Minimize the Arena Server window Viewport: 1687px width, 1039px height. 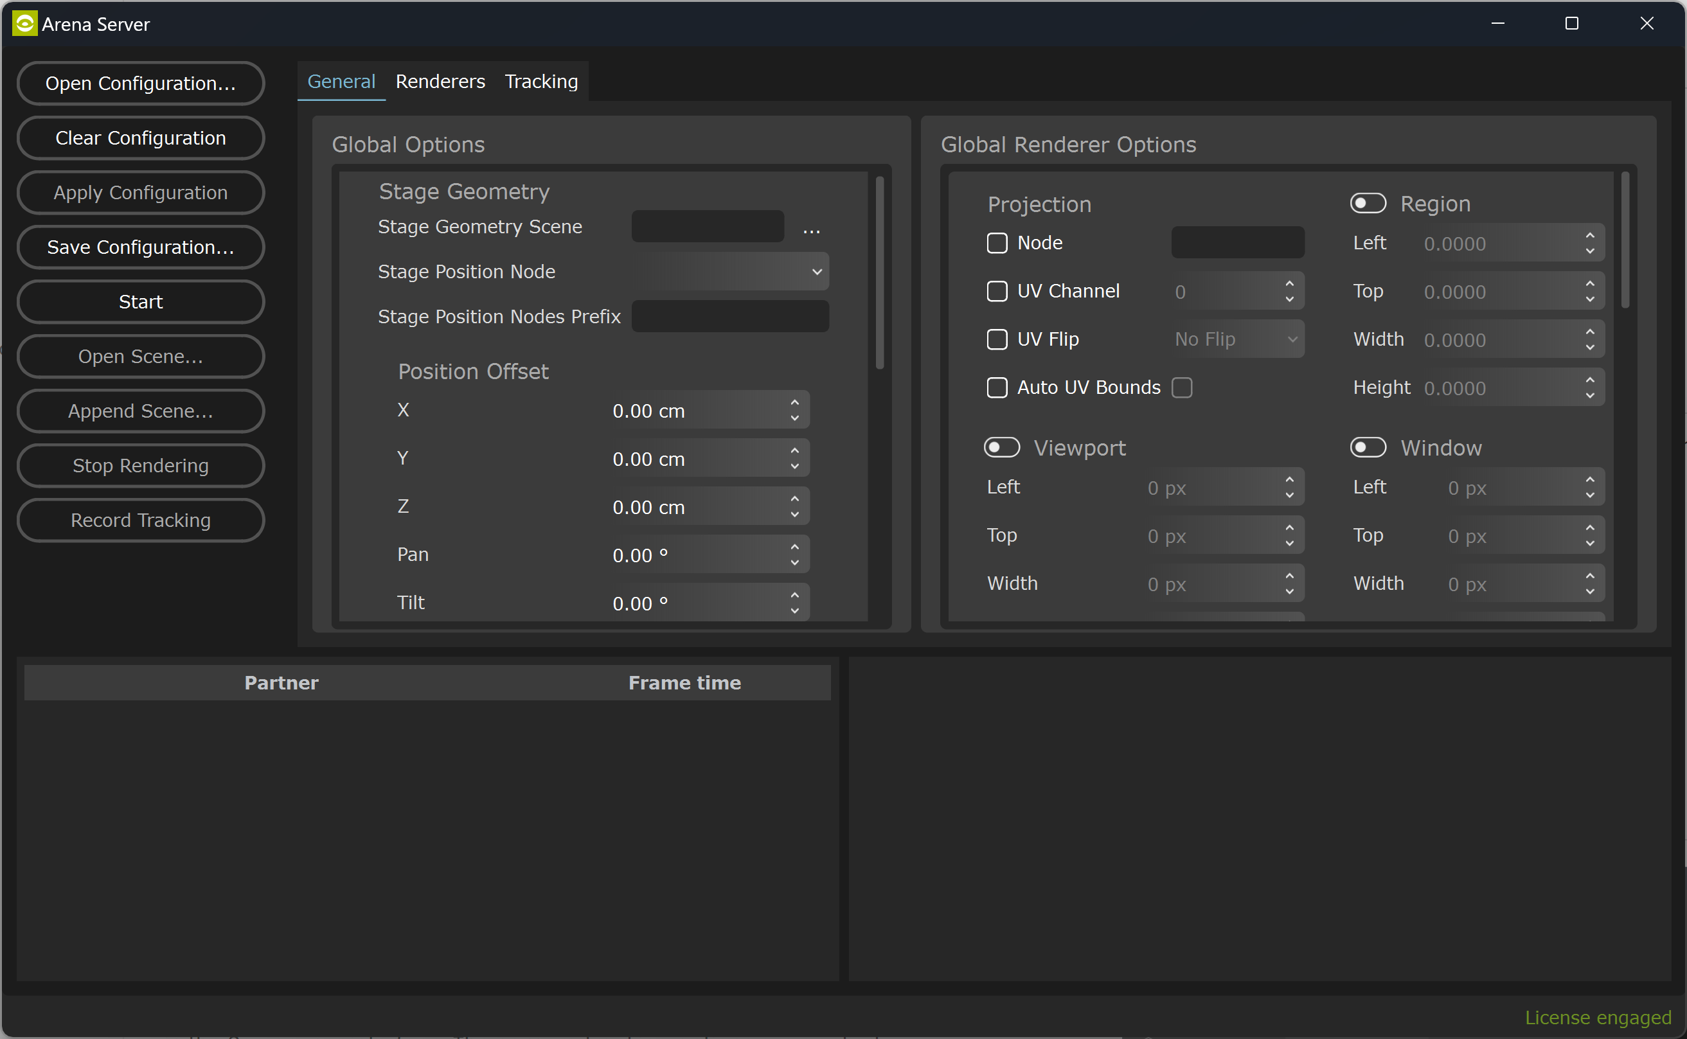(x=1499, y=23)
